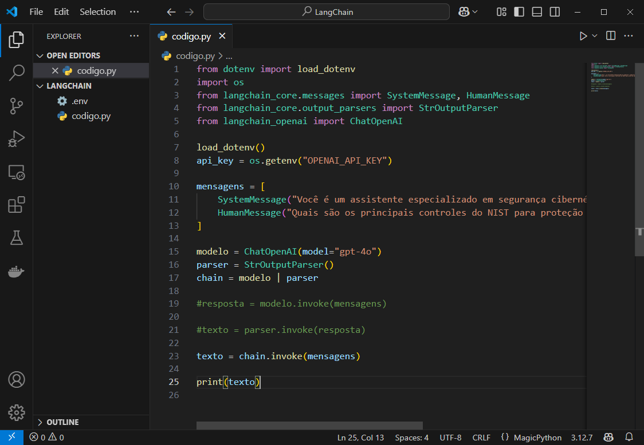Expand the Outline section
644x445 pixels.
(40, 422)
